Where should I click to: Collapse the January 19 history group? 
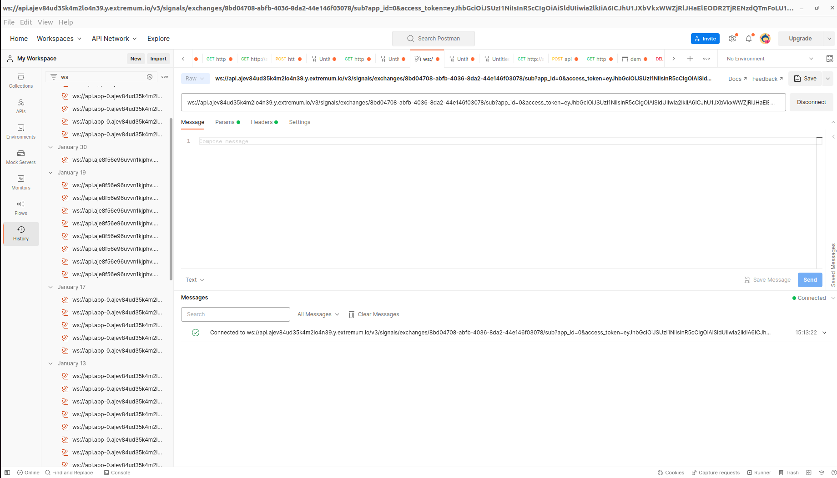click(50, 172)
